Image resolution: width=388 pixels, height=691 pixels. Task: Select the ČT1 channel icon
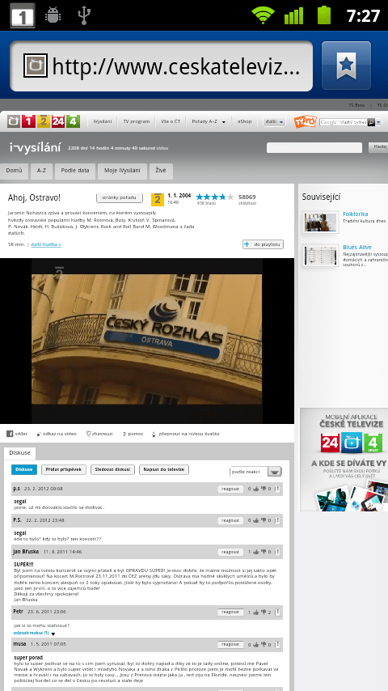click(28, 121)
